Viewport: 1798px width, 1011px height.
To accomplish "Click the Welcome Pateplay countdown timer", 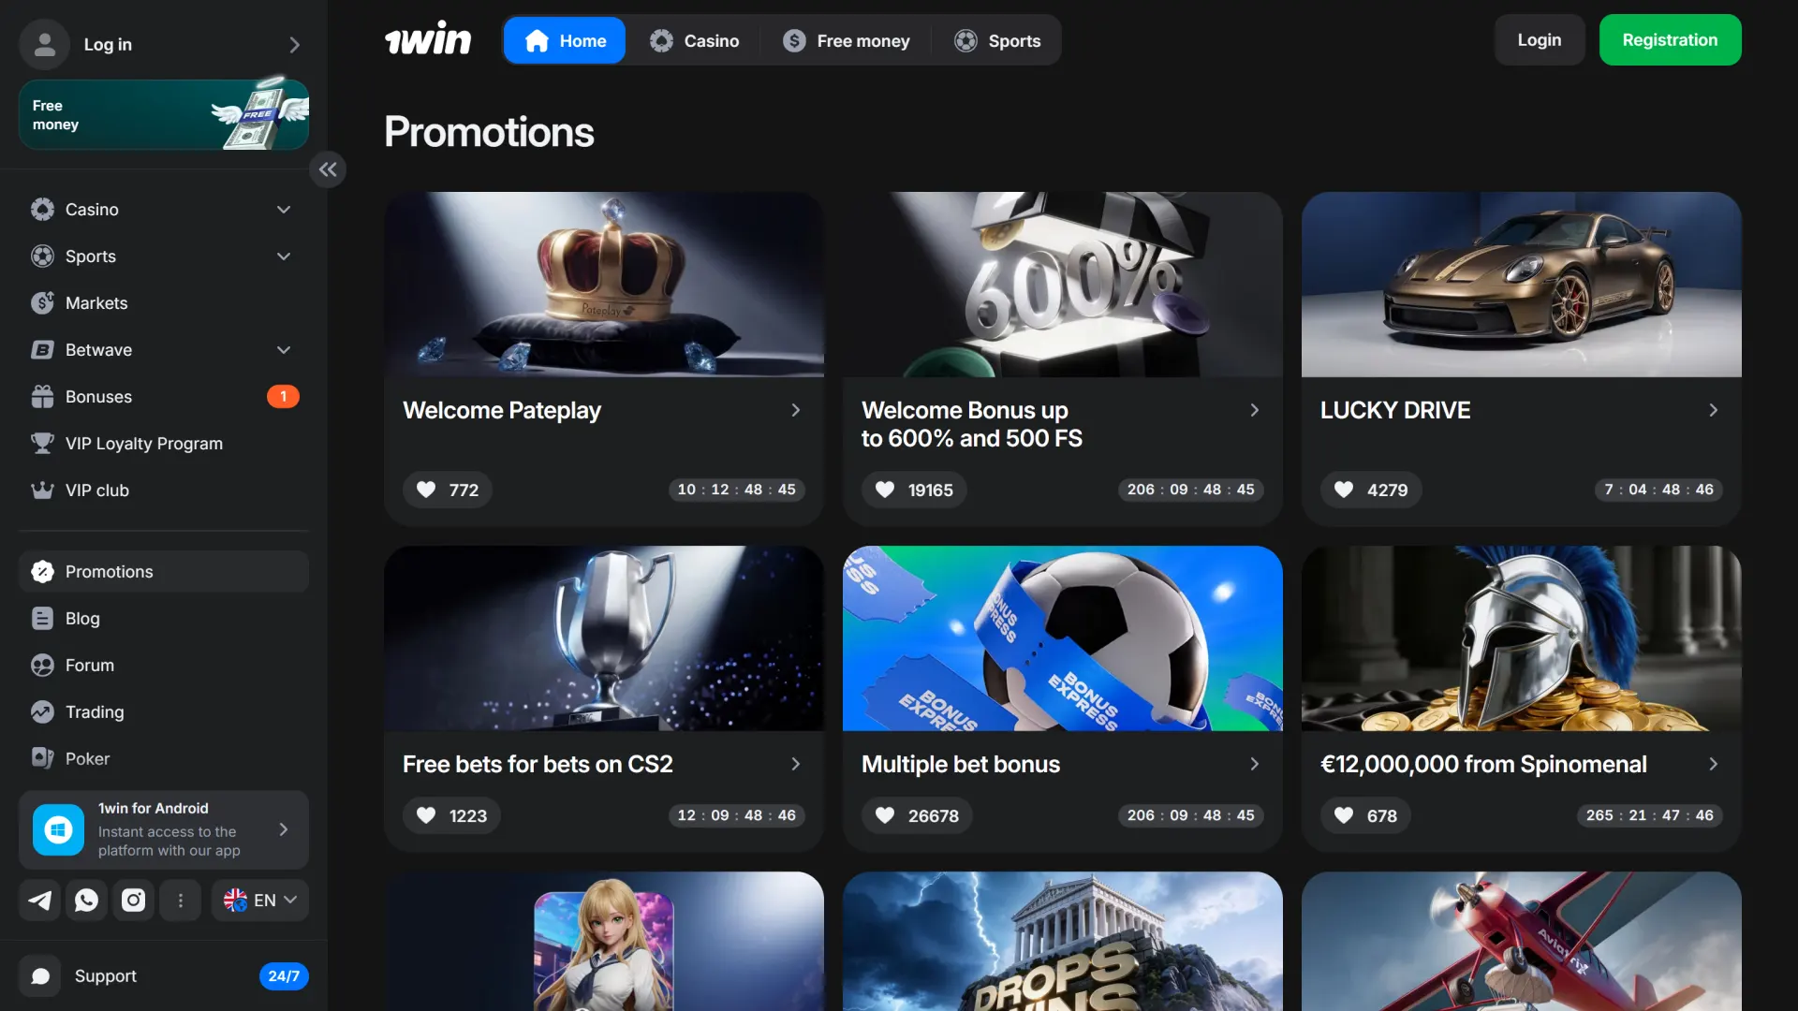I will tap(737, 490).
